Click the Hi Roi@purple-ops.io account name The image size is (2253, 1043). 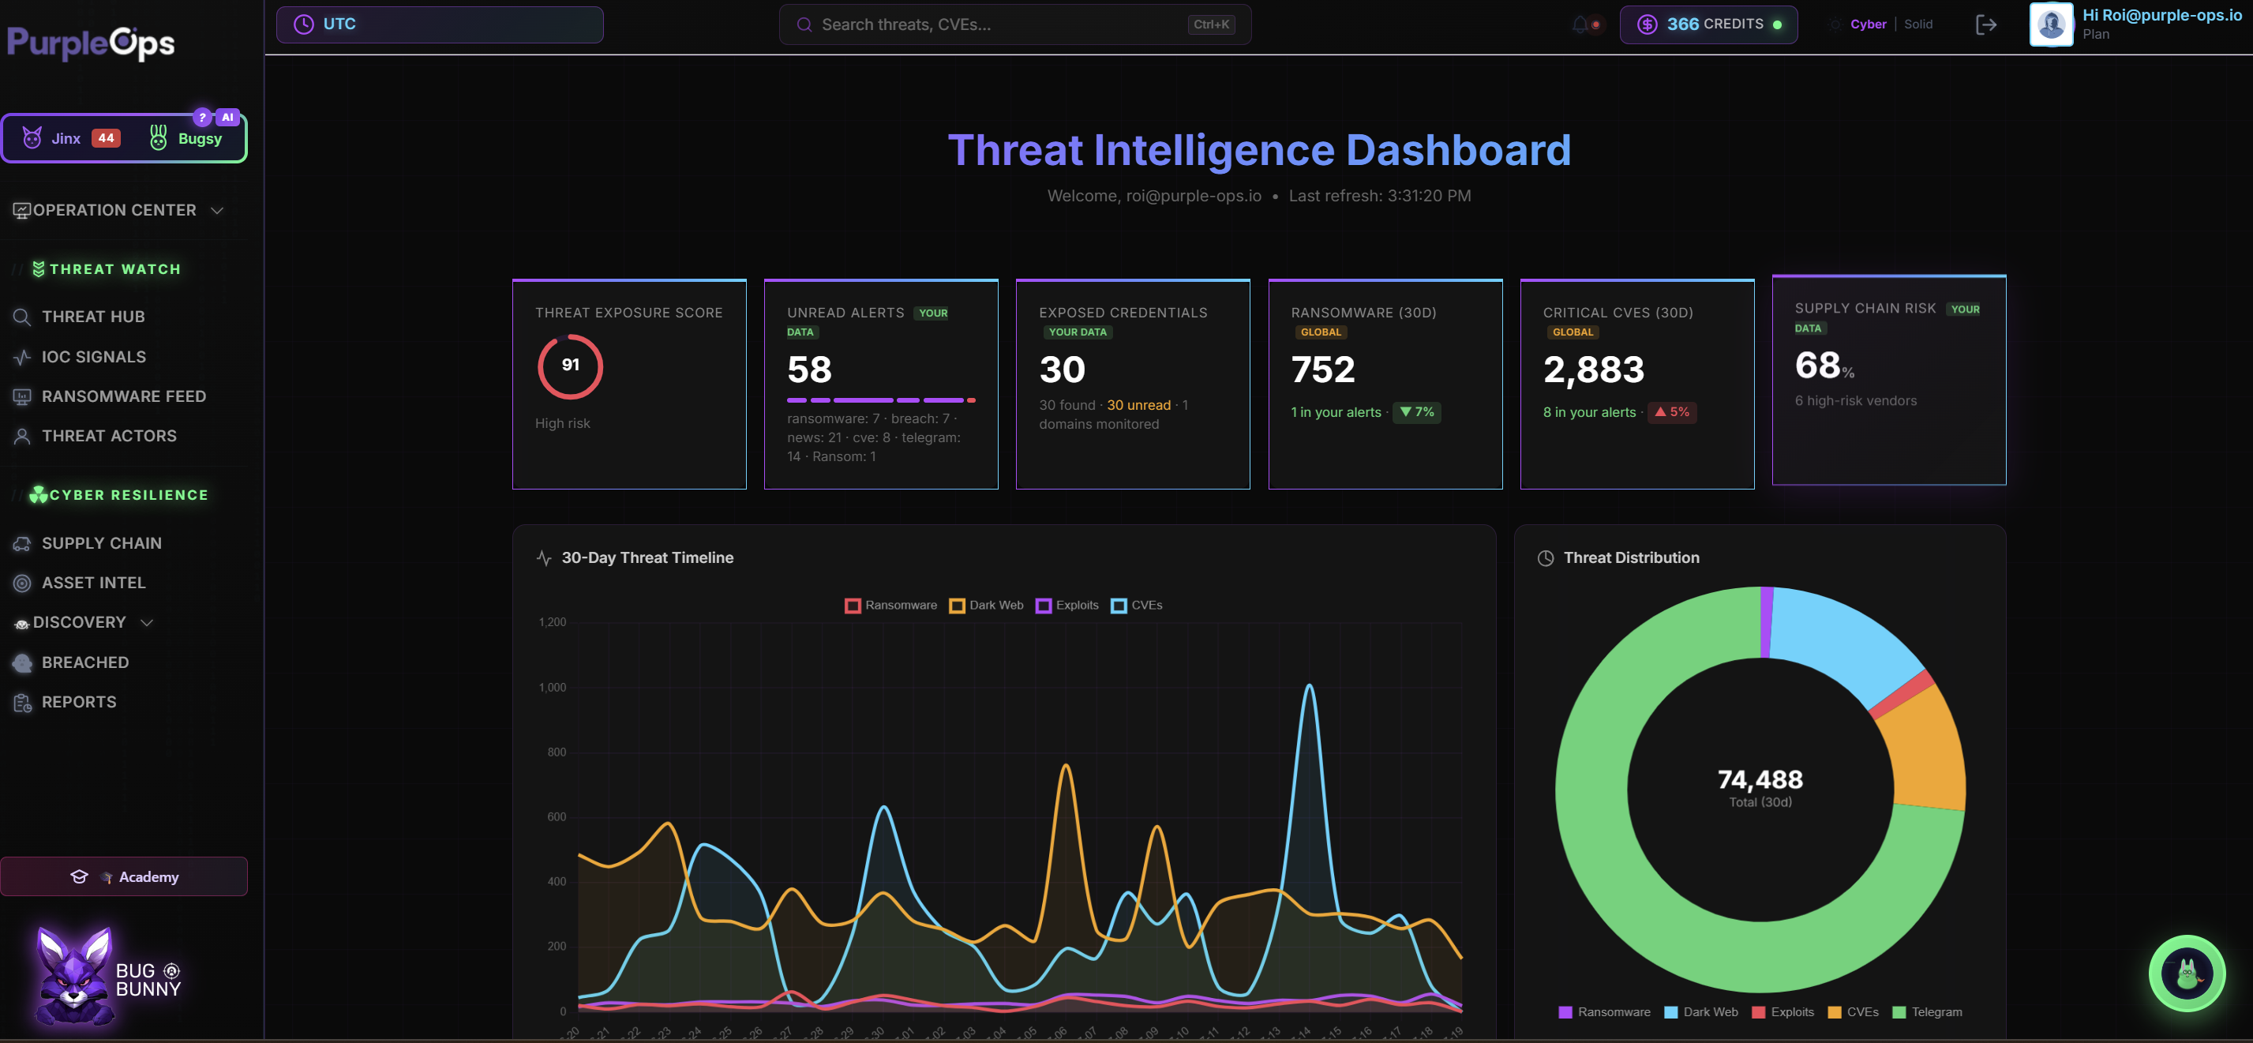(x=2162, y=15)
